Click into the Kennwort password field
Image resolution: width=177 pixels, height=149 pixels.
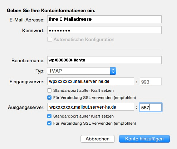[x=104, y=30]
